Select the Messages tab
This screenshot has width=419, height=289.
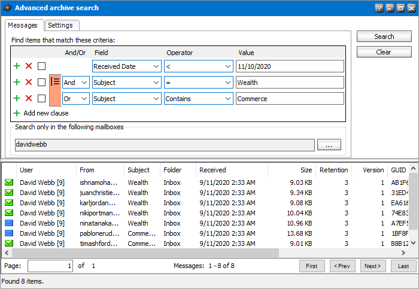[x=24, y=25]
